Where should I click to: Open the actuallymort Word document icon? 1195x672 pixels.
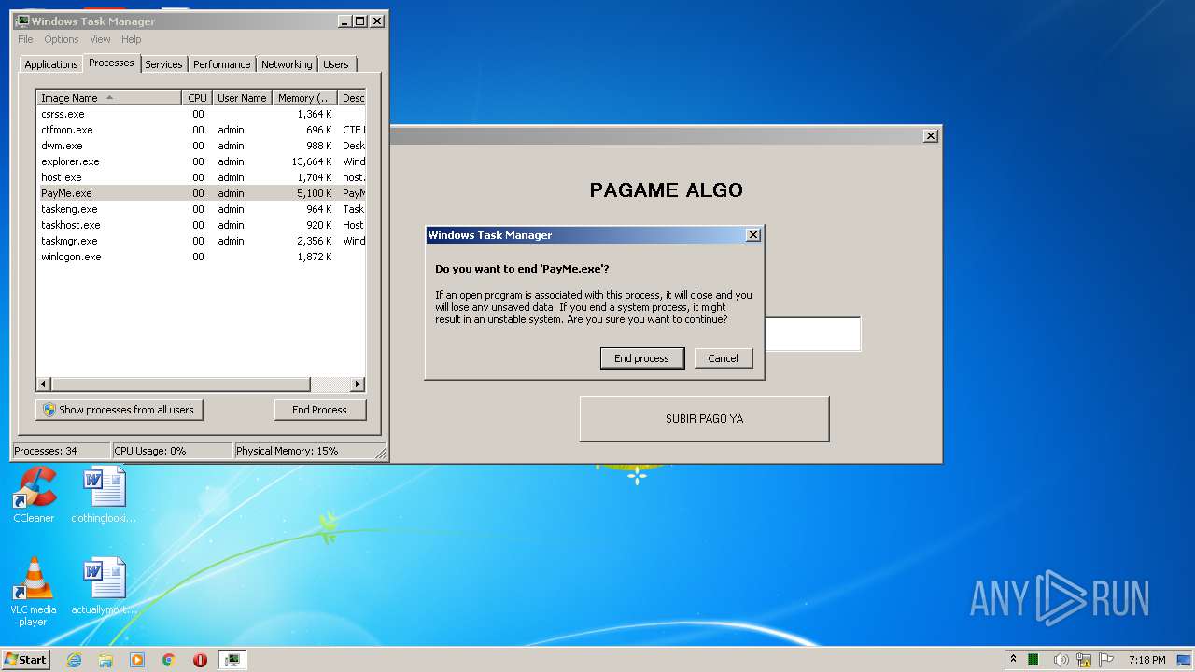[x=104, y=588]
